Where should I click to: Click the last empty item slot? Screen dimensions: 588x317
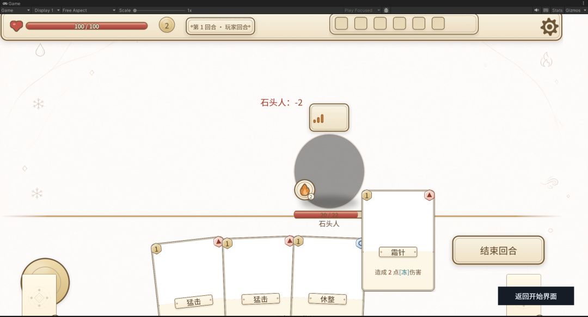[438, 23]
